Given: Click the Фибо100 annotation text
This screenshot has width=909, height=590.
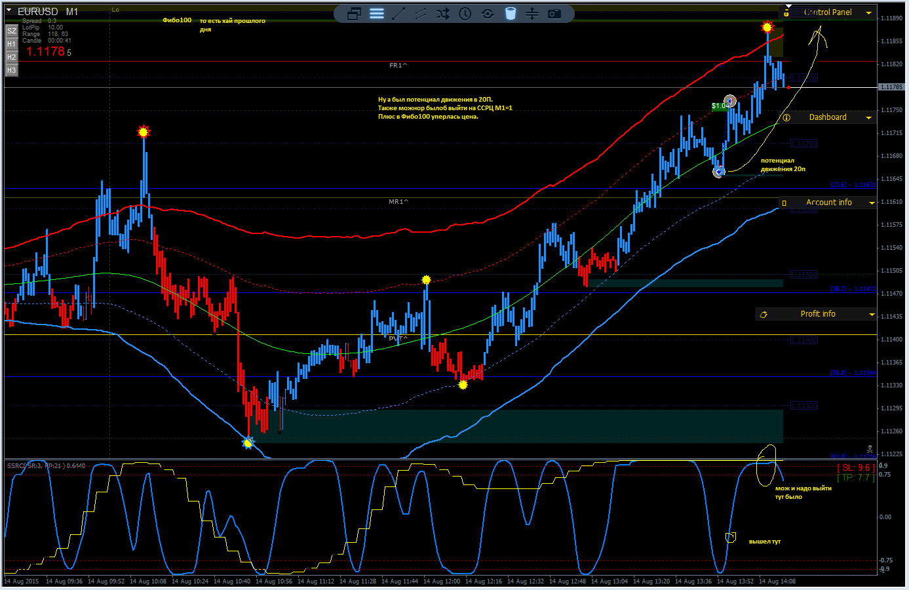Looking at the screenshot, I should (177, 20).
